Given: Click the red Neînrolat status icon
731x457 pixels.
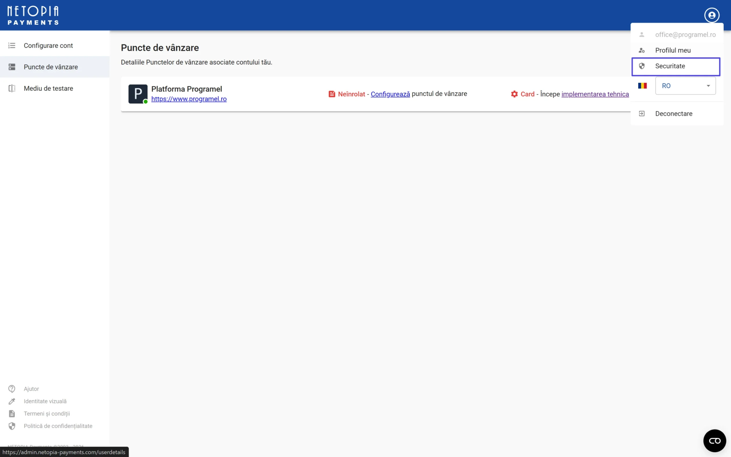Looking at the screenshot, I should pos(332,94).
